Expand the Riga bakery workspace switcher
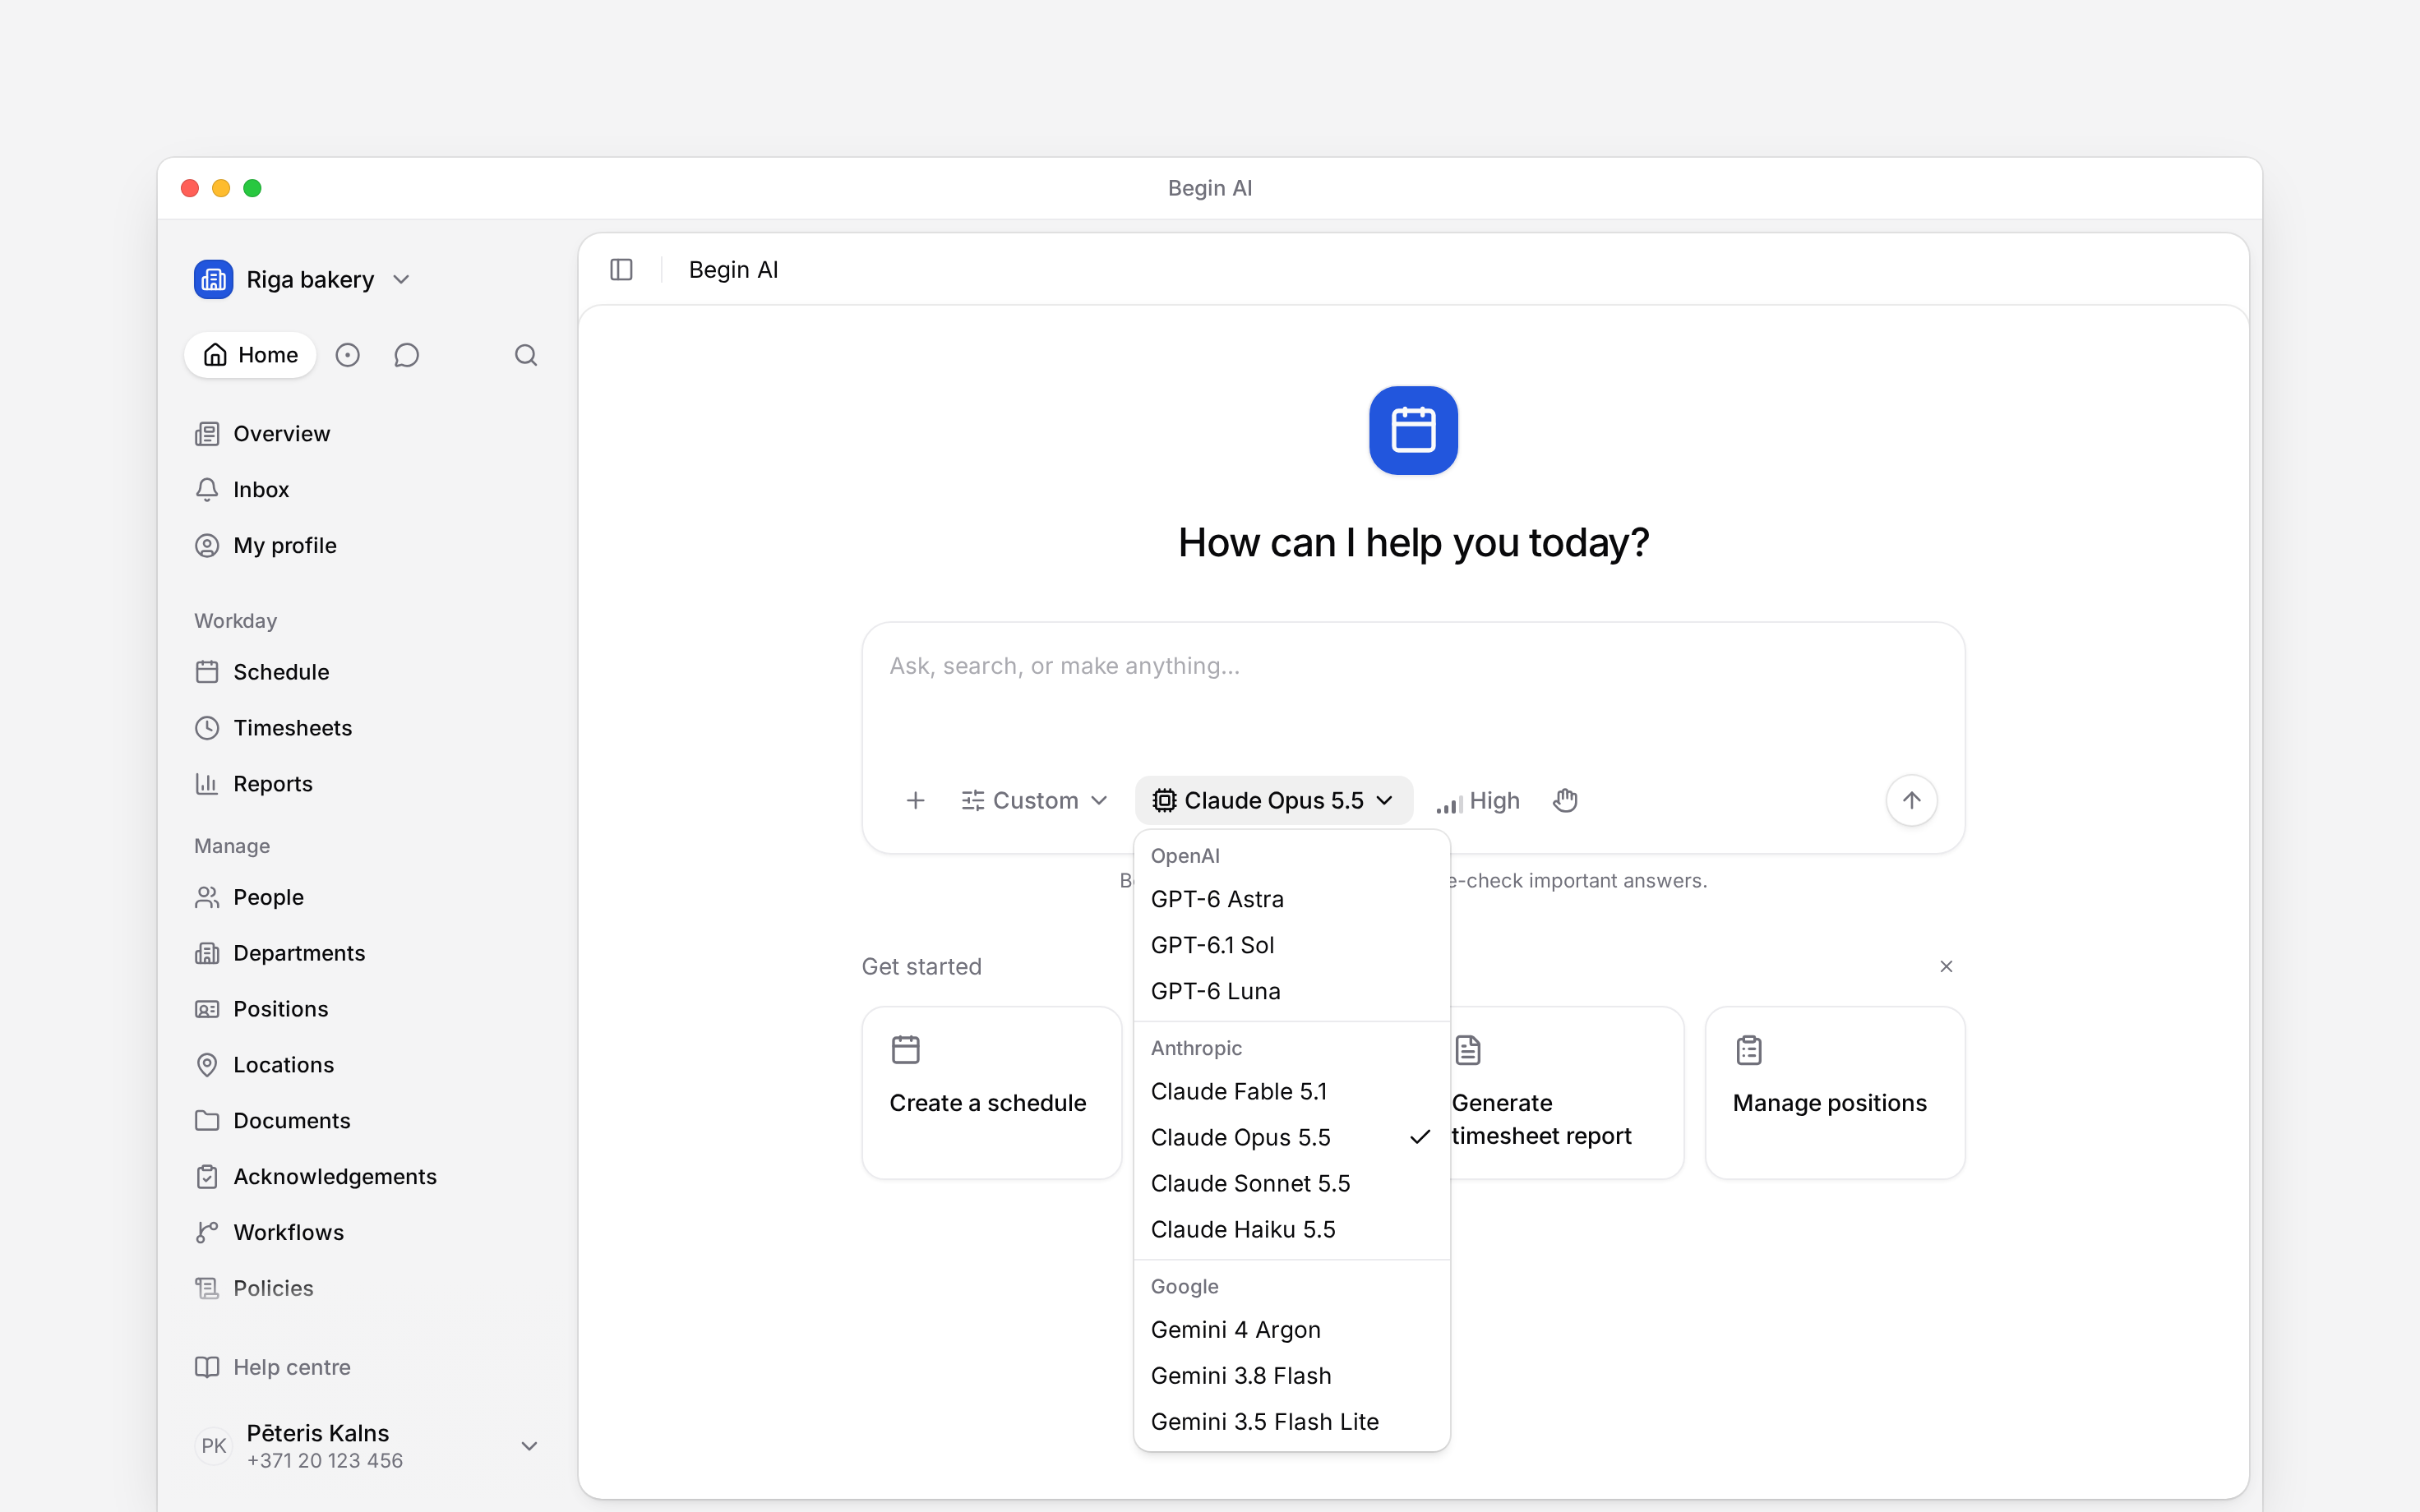The height and width of the screenshot is (1512, 2420). (x=303, y=280)
